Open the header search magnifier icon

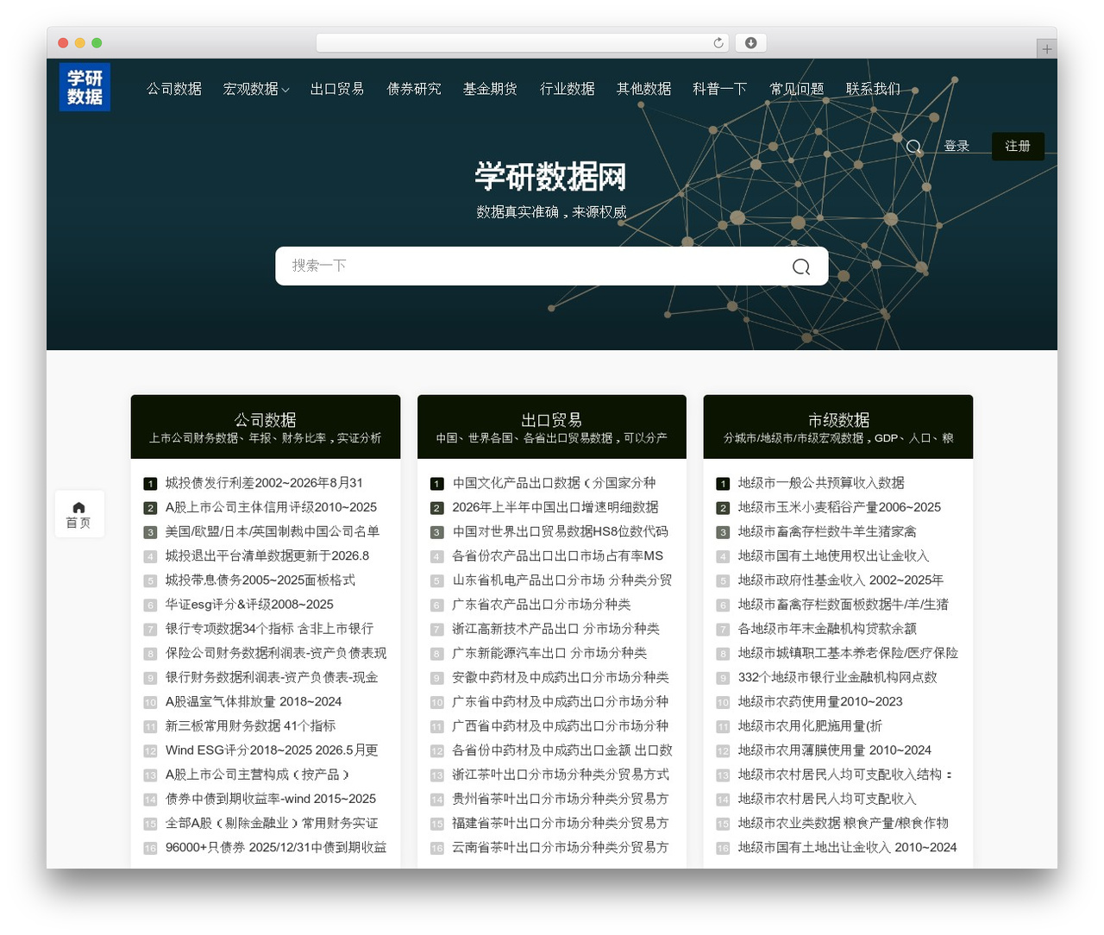coord(914,147)
